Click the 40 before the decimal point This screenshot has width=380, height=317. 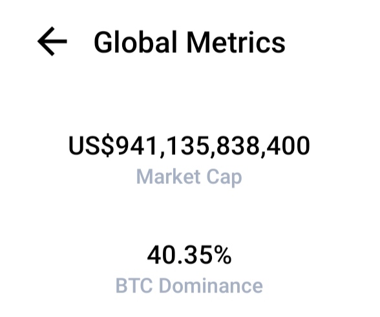[x=161, y=255]
